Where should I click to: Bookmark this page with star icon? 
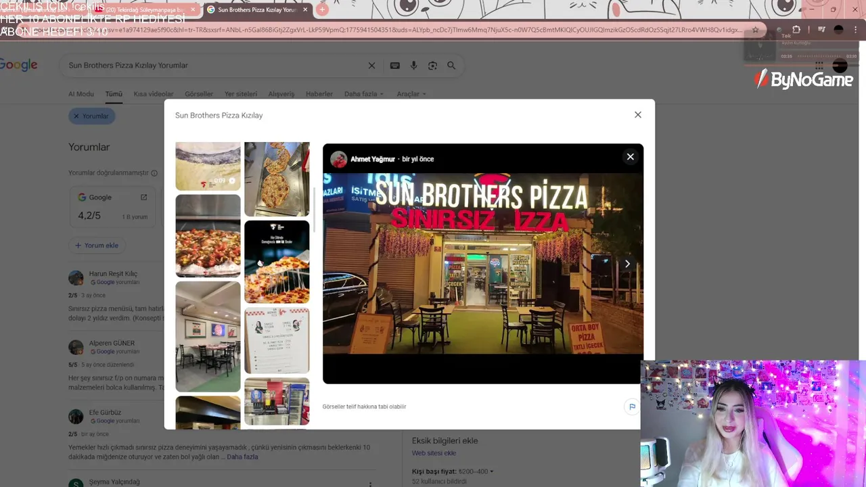click(756, 30)
